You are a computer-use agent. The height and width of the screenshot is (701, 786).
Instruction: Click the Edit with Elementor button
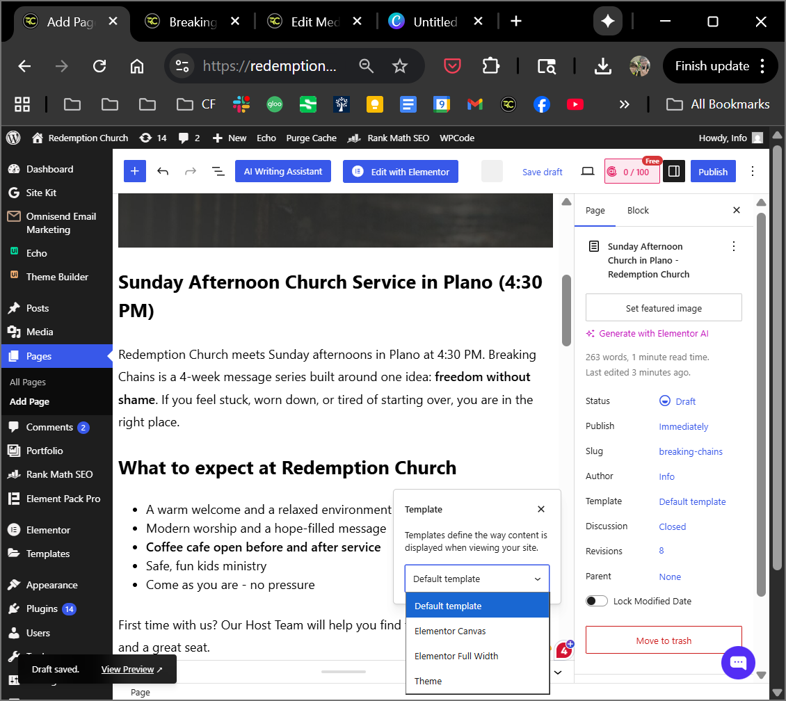click(401, 172)
